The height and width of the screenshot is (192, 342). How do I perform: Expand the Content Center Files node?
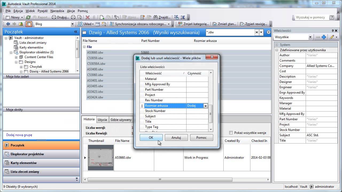(x=16, y=57)
